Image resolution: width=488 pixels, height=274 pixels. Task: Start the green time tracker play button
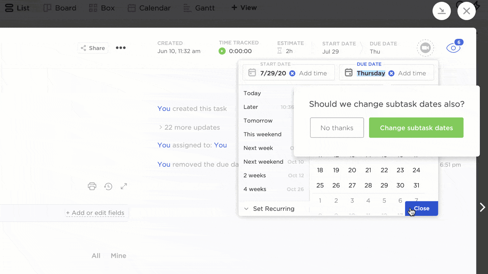222,51
